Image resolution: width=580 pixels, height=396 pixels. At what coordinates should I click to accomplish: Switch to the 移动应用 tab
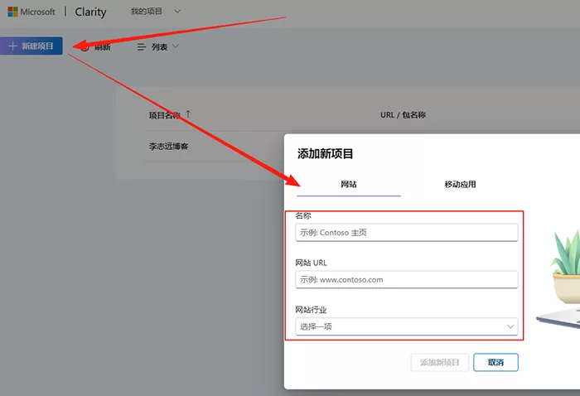click(x=460, y=184)
